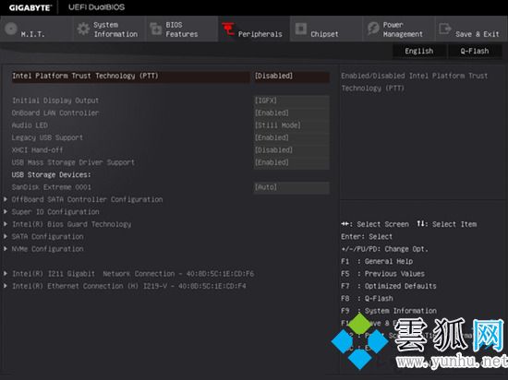Click the Power Management icon
Screen dimensions: 508x380
click(373, 29)
